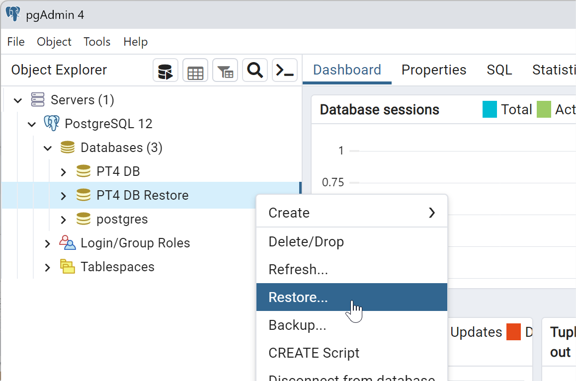Select the Servers (1) label
The image size is (576, 381).
82,100
